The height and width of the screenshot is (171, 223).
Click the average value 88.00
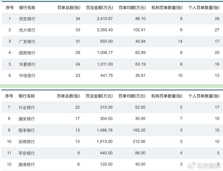pos(140,153)
